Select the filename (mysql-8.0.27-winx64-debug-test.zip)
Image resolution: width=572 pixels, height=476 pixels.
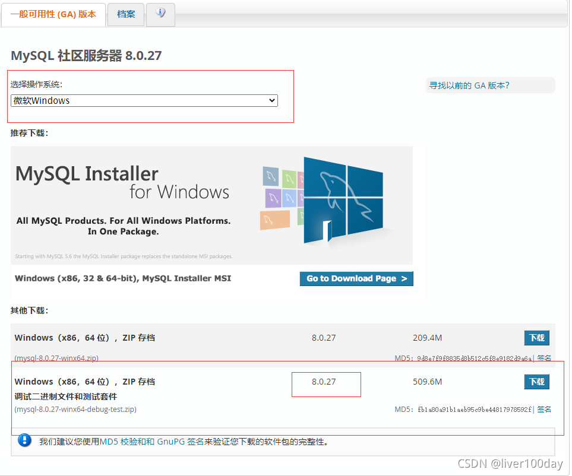[75, 410]
